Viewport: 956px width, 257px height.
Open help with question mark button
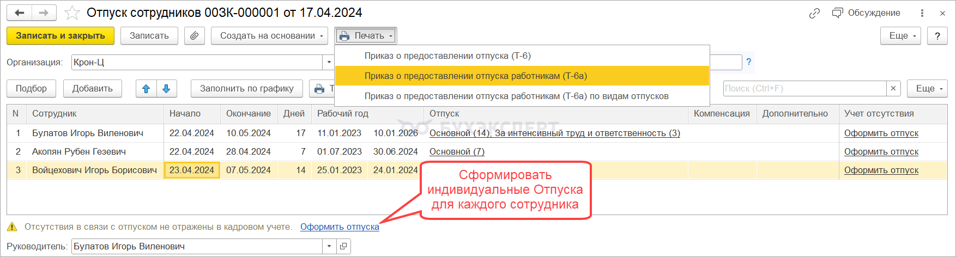pyautogui.click(x=937, y=35)
